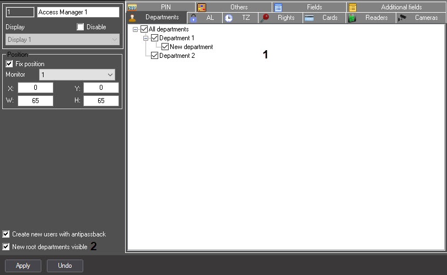Viewport: 447px width, 275px height.
Task: Click the H height field
Action: [101, 101]
